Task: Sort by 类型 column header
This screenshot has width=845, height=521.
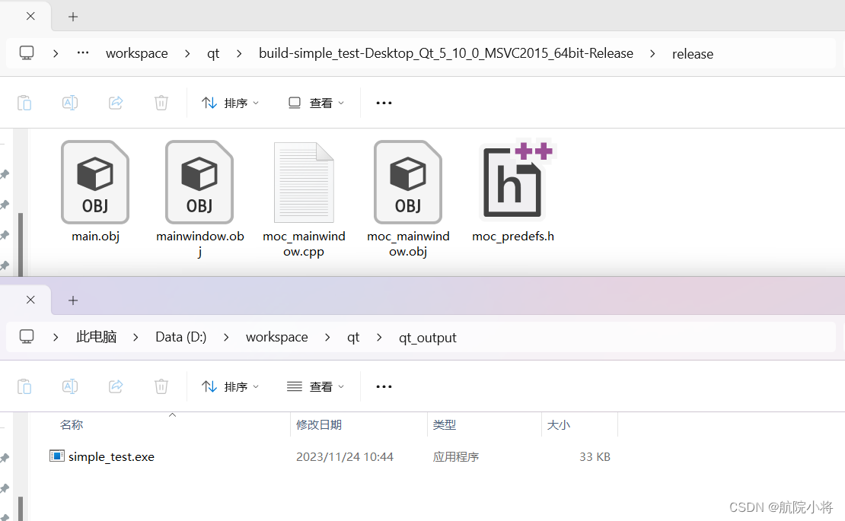Action: [x=445, y=424]
